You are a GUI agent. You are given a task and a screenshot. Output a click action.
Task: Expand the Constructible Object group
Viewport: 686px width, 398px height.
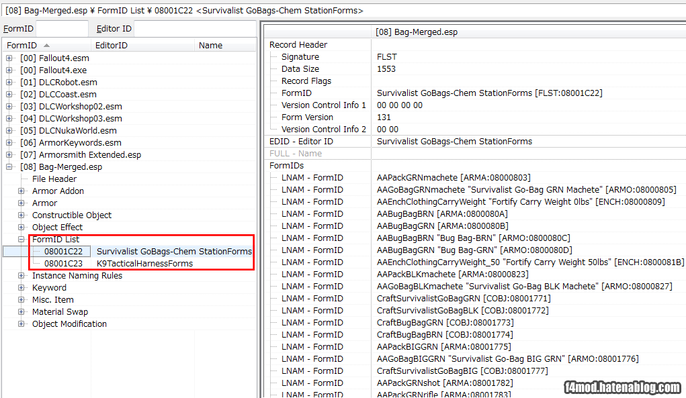[21, 215]
